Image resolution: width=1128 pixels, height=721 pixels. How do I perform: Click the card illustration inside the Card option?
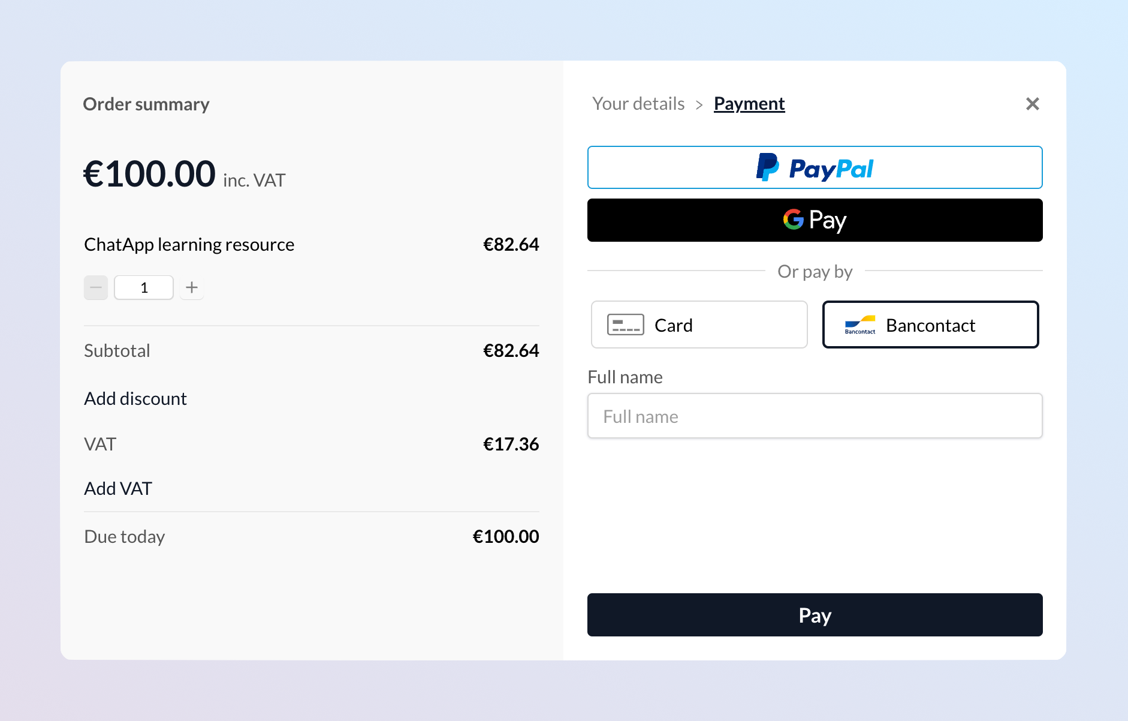(625, 325)
